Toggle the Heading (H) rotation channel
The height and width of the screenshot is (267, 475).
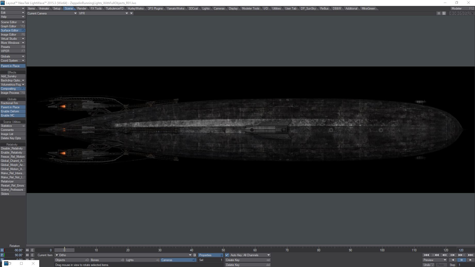(2, 250)
